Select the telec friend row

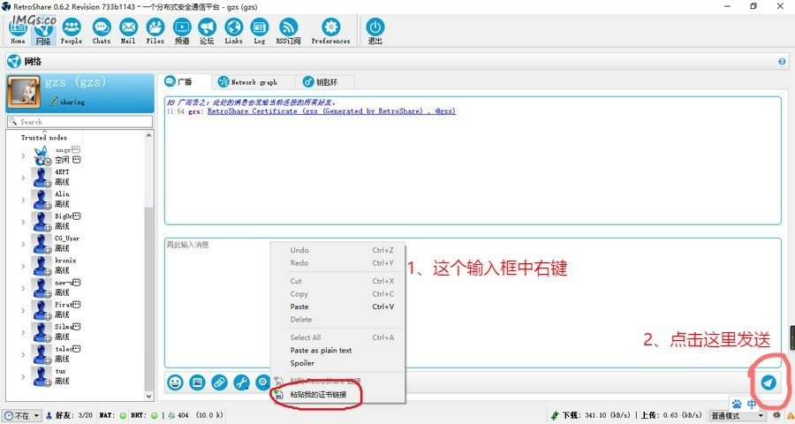76,354
